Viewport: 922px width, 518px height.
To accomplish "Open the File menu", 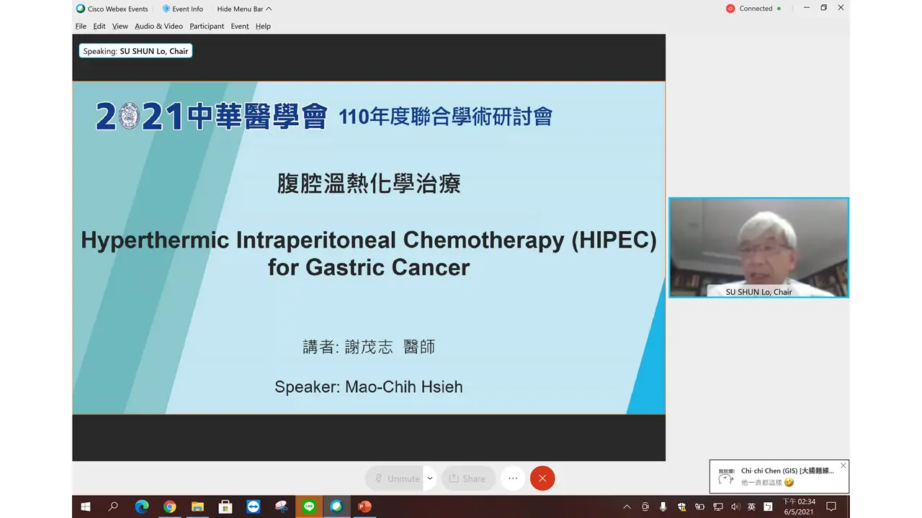I will [81, 26].
